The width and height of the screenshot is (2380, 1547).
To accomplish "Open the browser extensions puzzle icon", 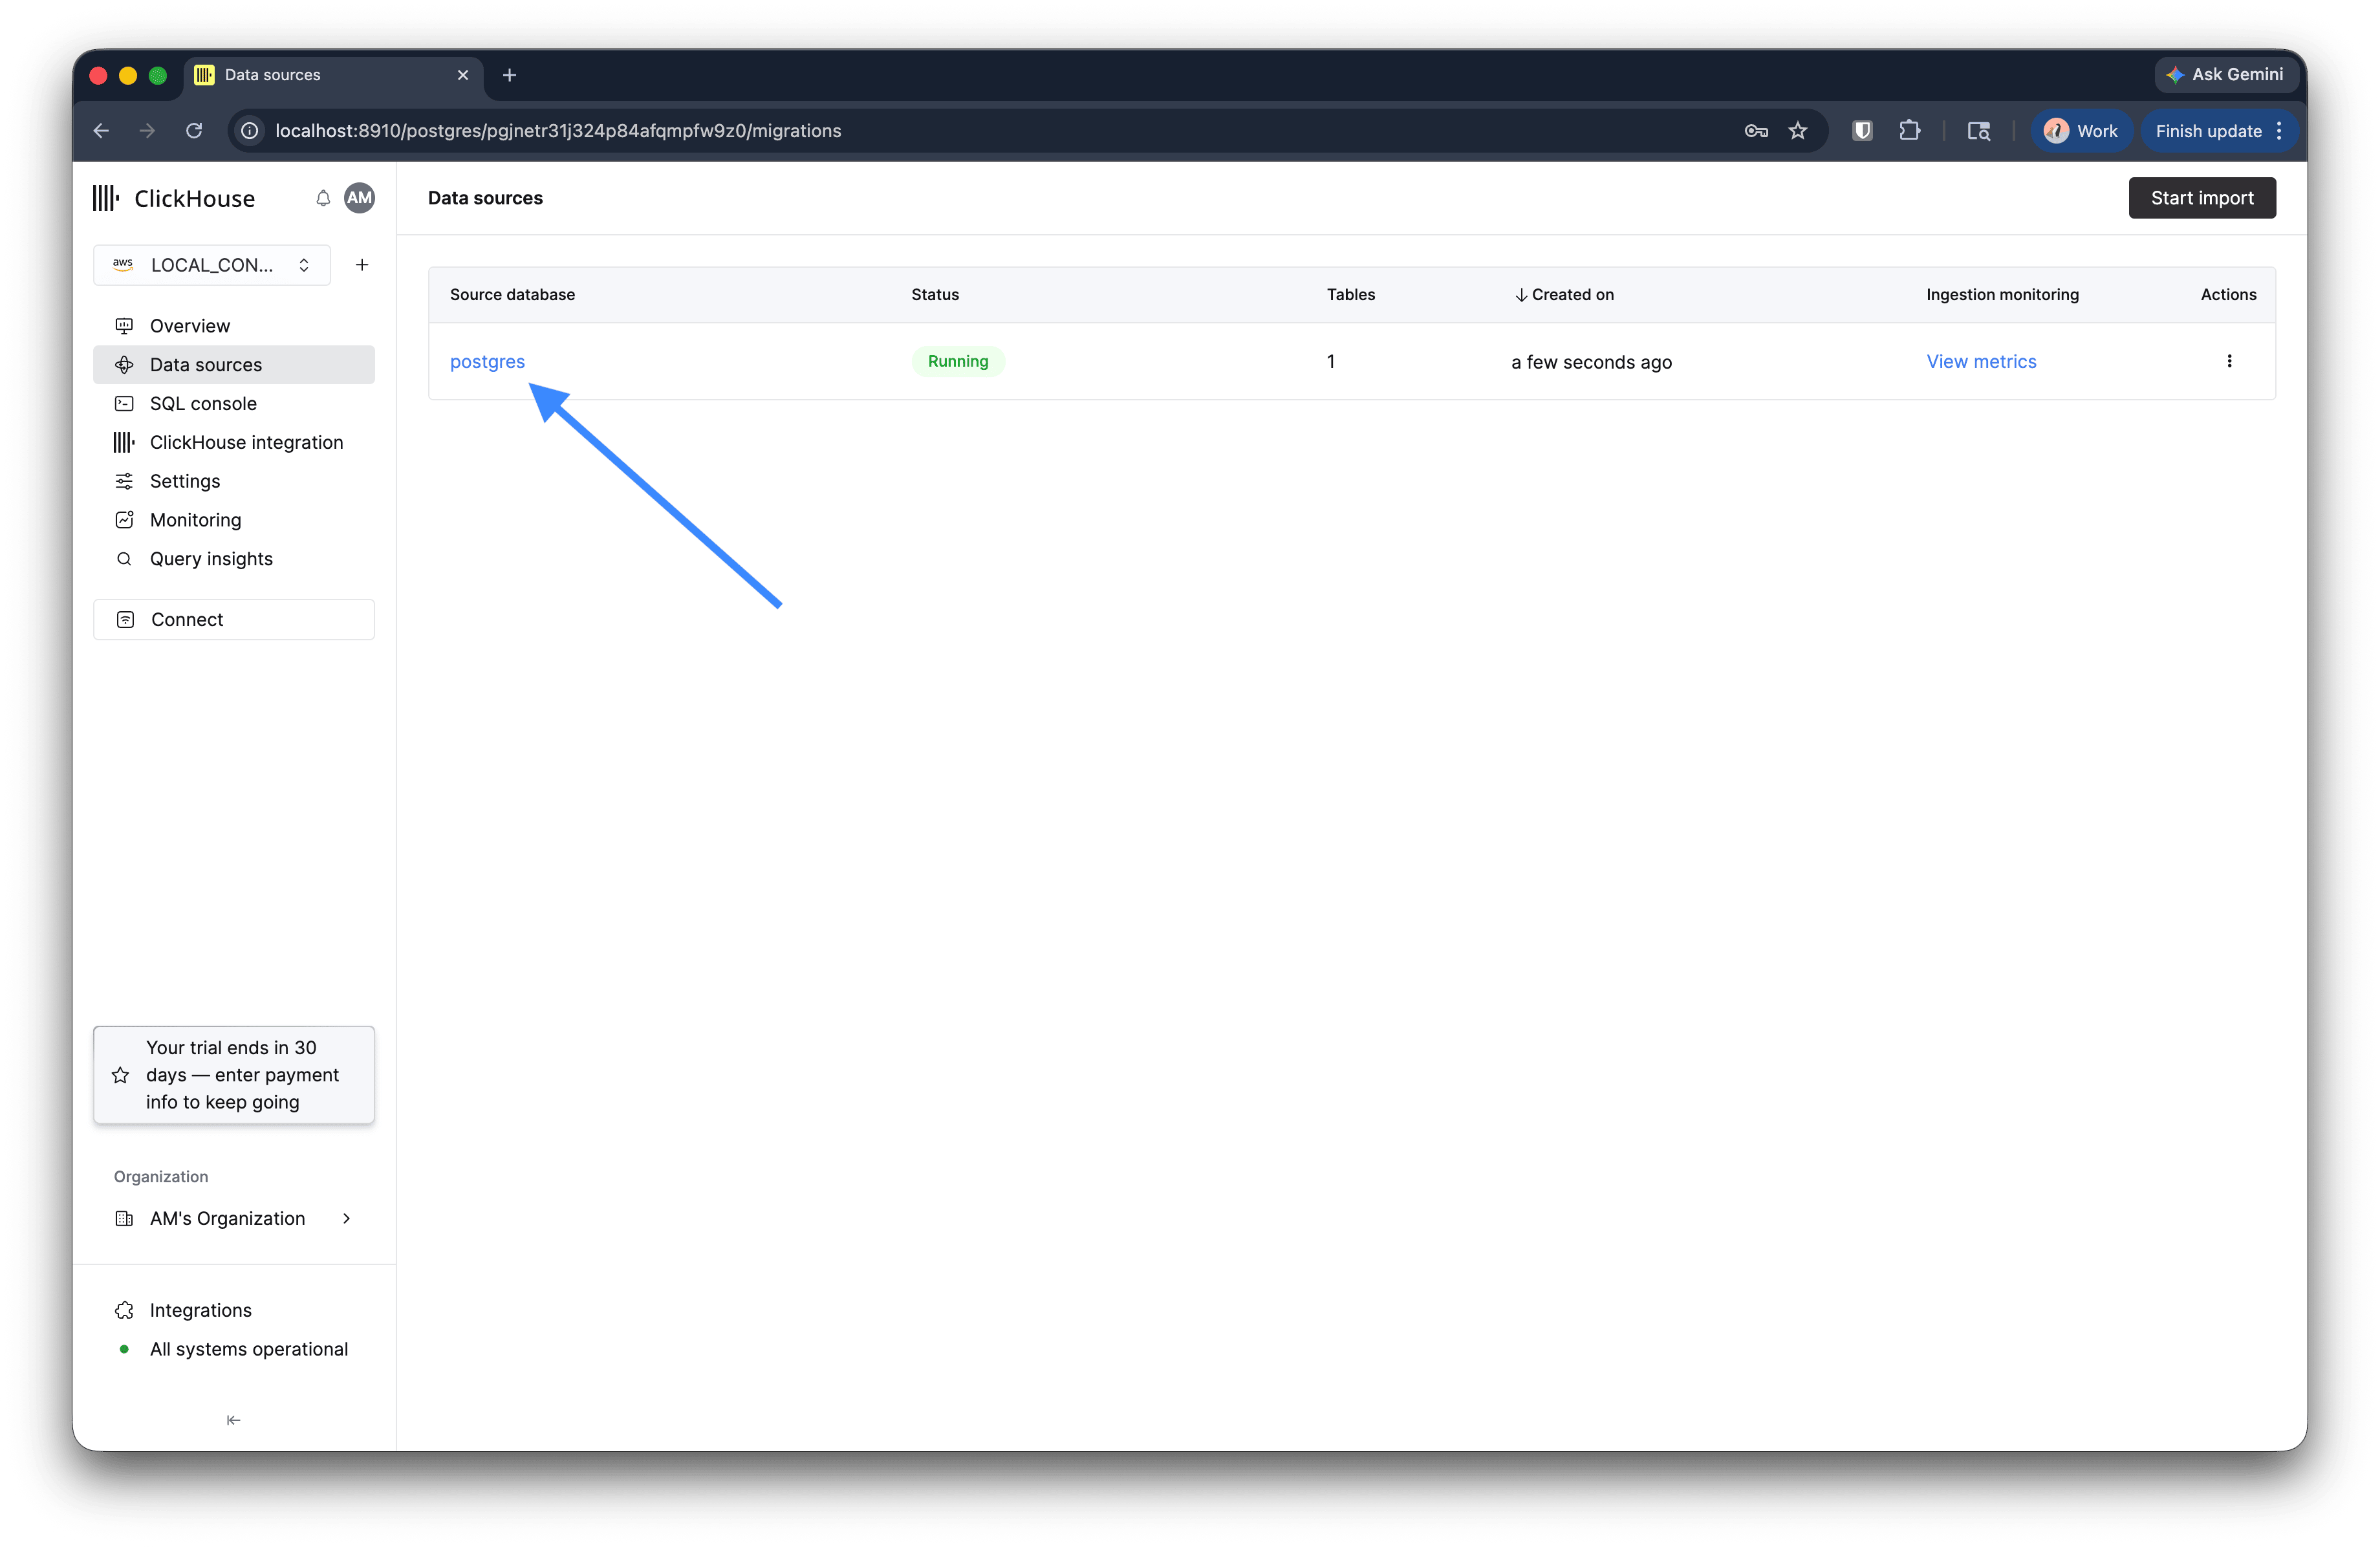I will click(1910, 131).
